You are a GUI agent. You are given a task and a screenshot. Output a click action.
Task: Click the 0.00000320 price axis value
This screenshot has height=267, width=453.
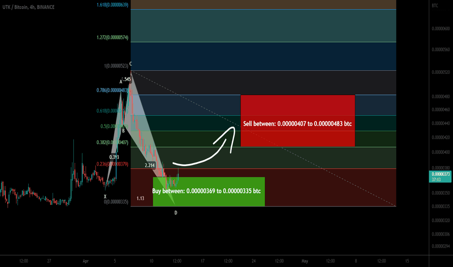coord(441,220)
